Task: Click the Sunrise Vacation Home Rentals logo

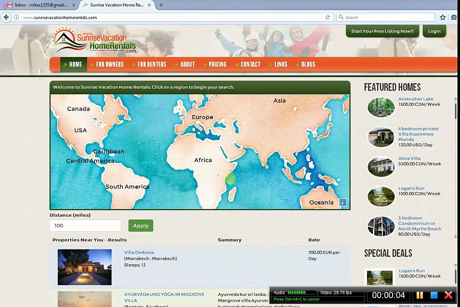Action: (94, 40)
